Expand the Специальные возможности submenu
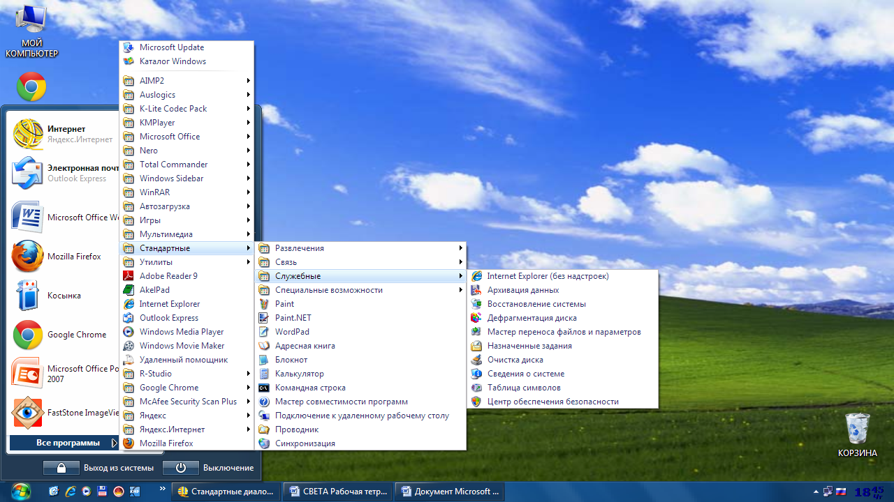 tap(360, 290)
